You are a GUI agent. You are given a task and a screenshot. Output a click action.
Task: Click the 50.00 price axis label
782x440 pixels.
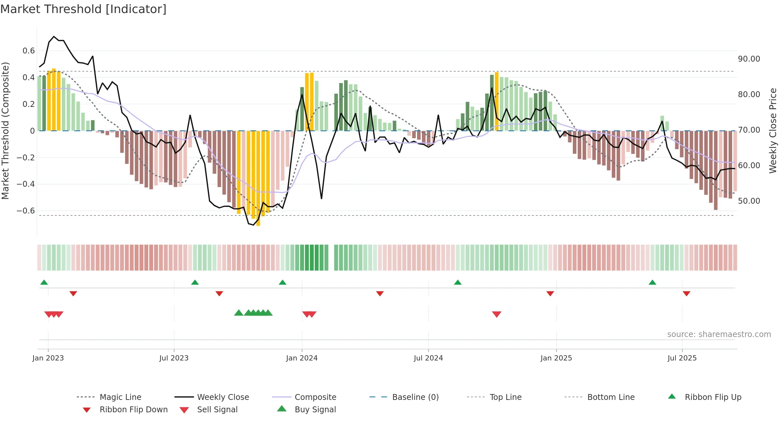click(x=749, y=201)
